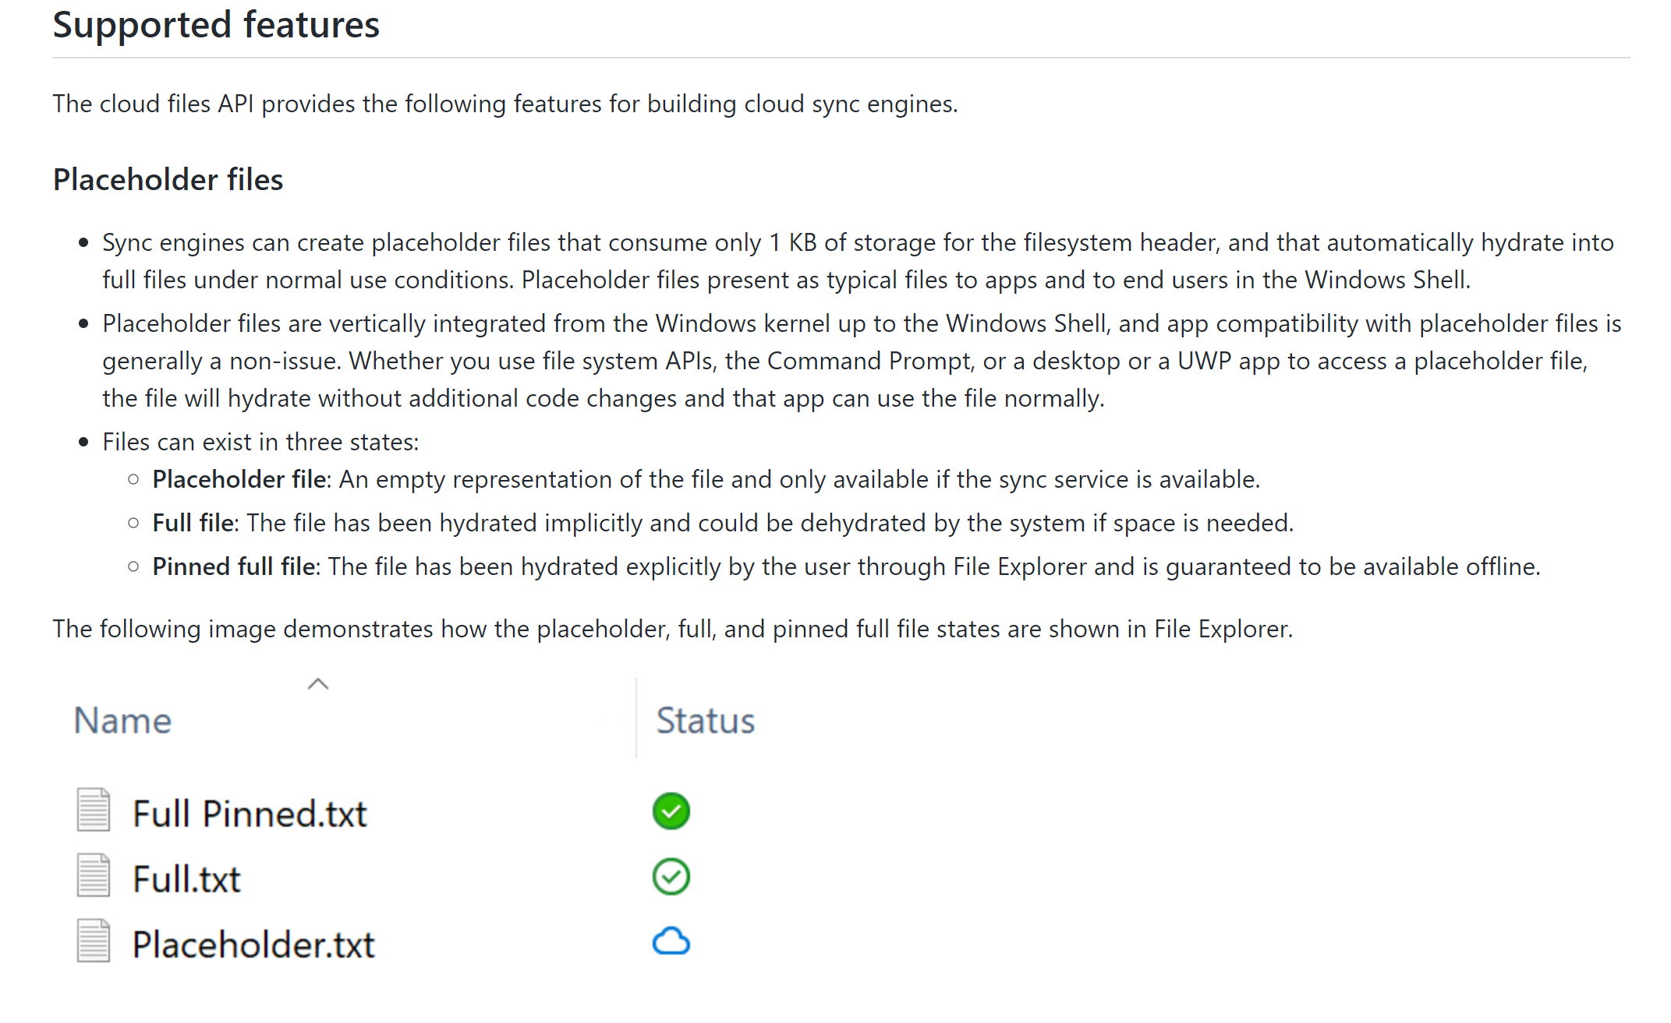The height and width of the screenshot is (1023, 1671).
Task: Select the Full.txt file name
Action: coord(186,880)
